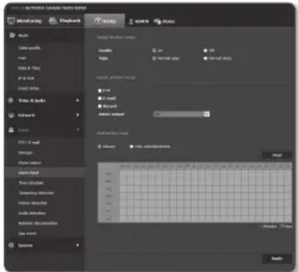Open IP & Port settings
The width and height of the screenshot is (298, 272).
tap(26, 78)
